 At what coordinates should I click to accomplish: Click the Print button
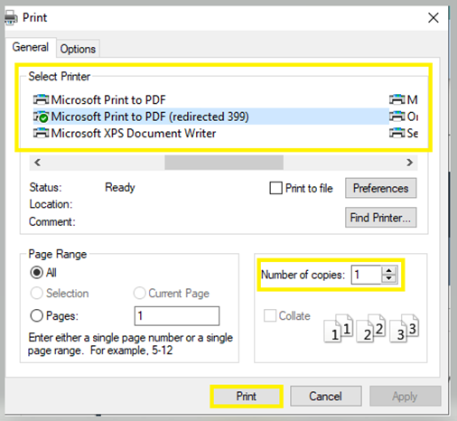coord(247,397)
